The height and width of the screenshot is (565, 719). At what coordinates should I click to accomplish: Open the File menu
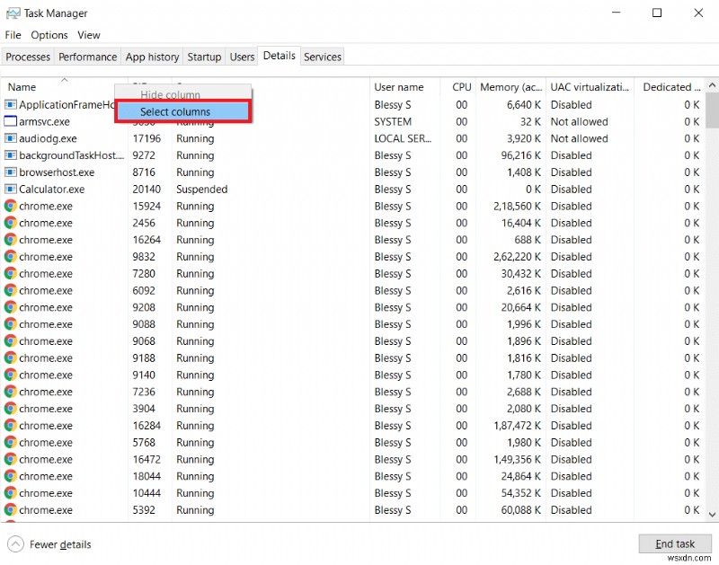point(13,35)
